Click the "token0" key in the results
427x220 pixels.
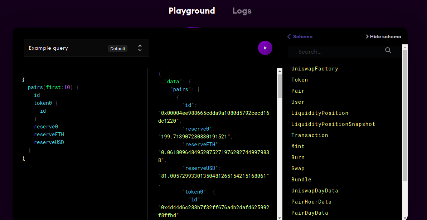point(194,192)
